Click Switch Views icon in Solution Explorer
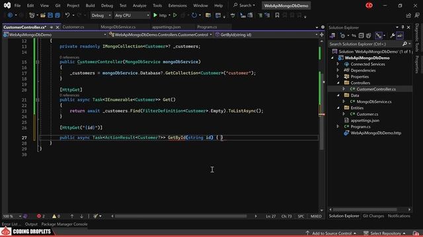The image size is (423, 237). click(332, 36)
